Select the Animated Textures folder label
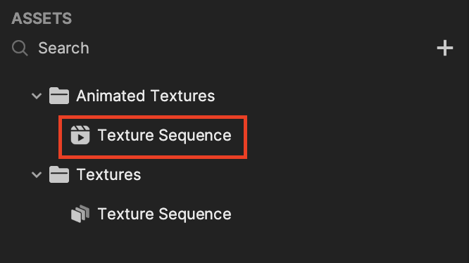Viewport: 469px width, 263px height. (145, 96)
